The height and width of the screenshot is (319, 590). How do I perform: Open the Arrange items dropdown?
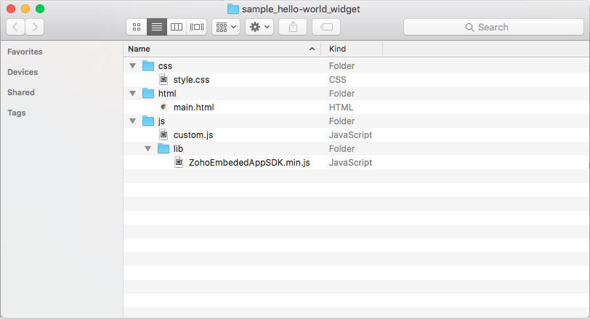pyautogui.click(x=226, y=27)
